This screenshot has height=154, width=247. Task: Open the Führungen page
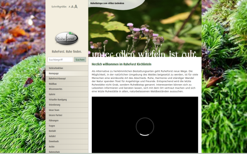(67, 120)
